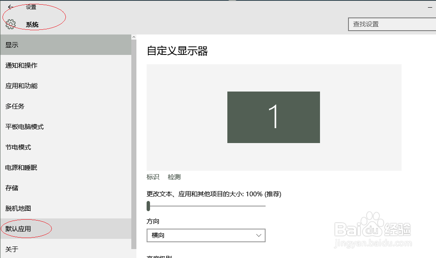The image size is (436, 258).
Task: Click the text size scaling slider handle
Action: click(x=148, y=206)
